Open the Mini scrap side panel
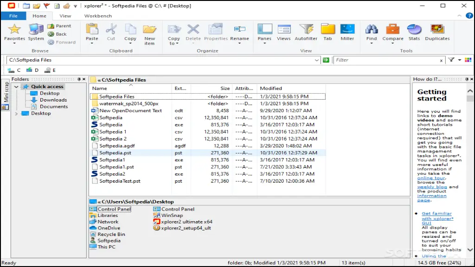 [x=6, y=95]
